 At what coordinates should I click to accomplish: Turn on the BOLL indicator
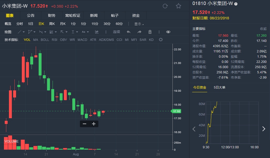(x=45, y=40)
